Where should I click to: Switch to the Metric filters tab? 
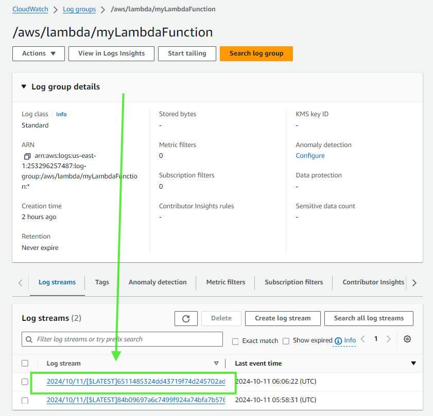pos(226,282)
